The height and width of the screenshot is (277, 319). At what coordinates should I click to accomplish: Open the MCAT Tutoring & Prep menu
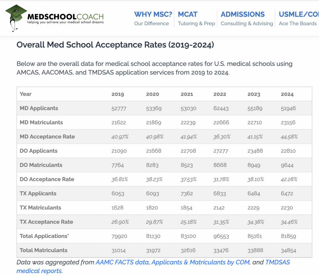(196, 18)
